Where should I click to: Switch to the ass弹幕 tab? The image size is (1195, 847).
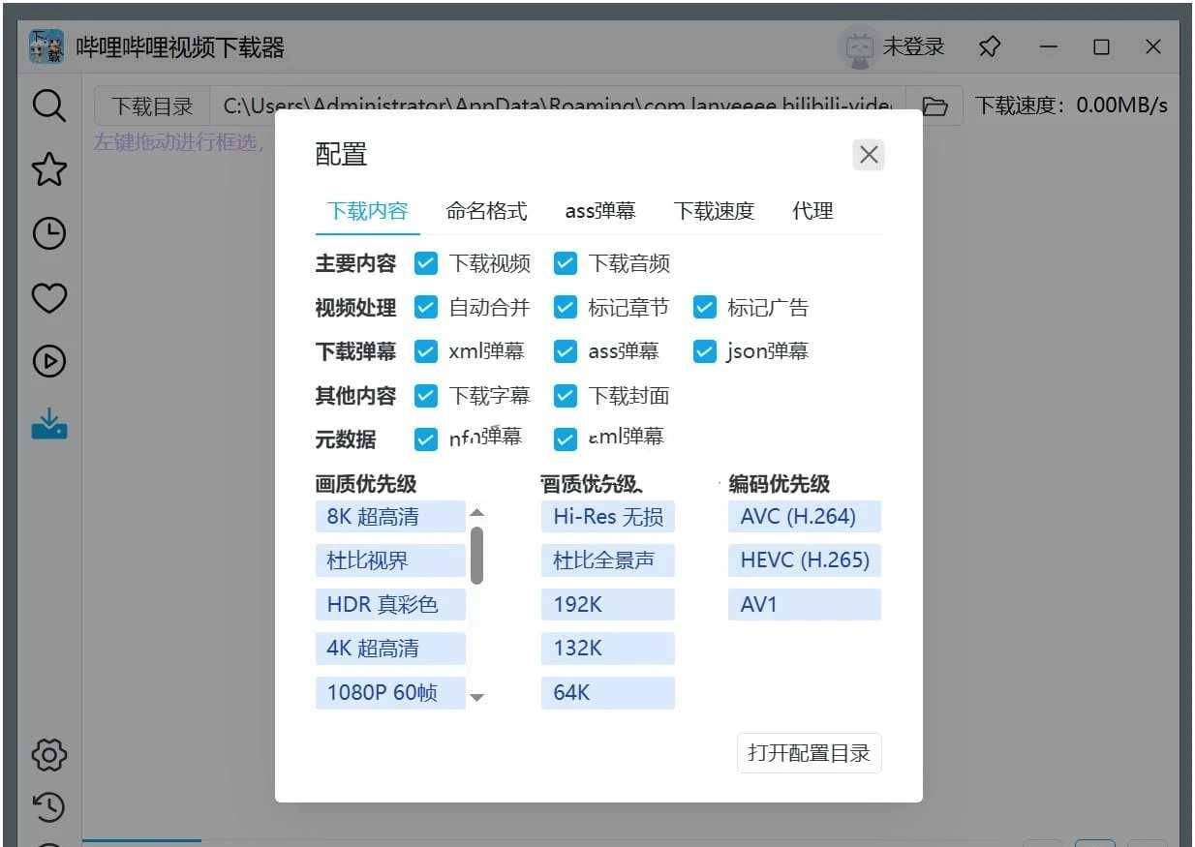[x=600, y=211]
